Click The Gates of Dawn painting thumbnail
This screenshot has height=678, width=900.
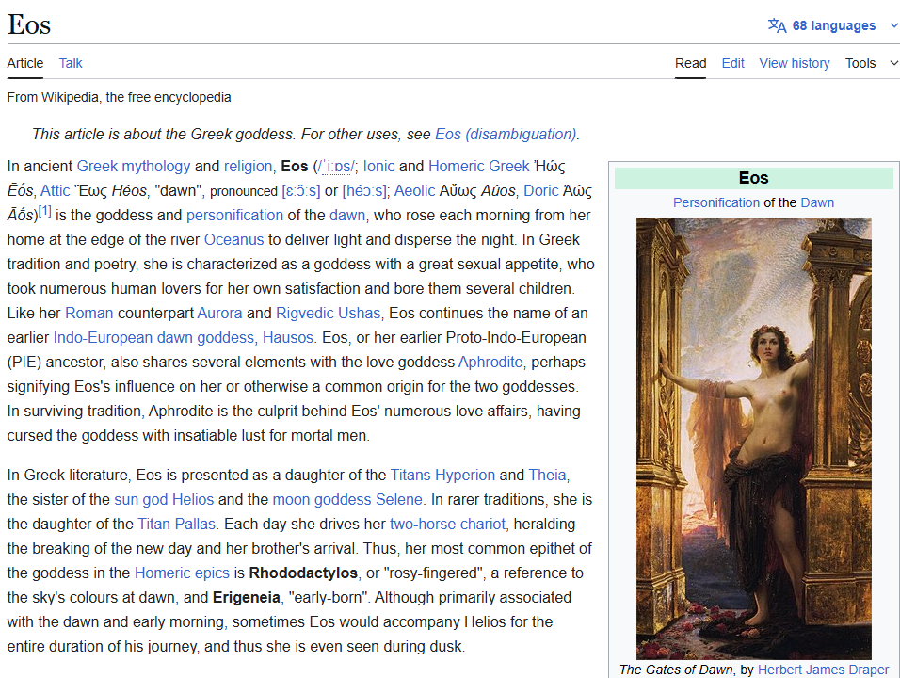753,438
